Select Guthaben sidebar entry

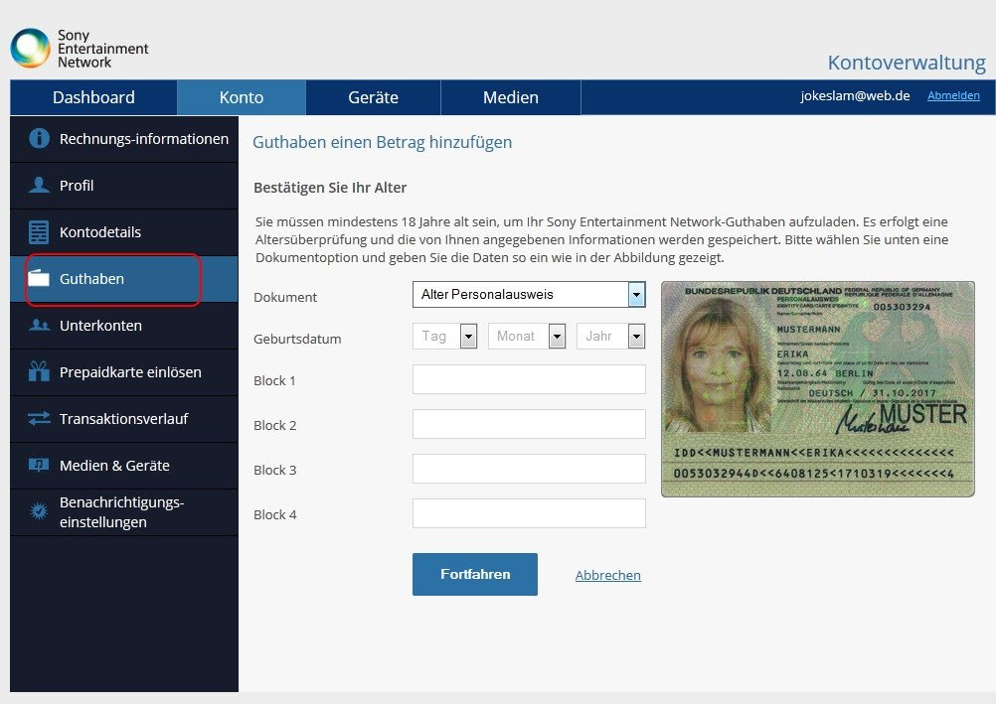point(124,279)
